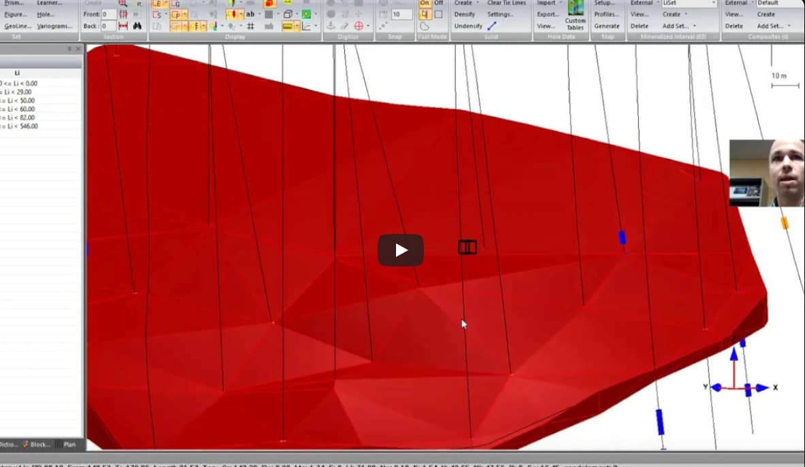Turn Fast Mode On
This screenshot has height=467, width=805.
425,3
